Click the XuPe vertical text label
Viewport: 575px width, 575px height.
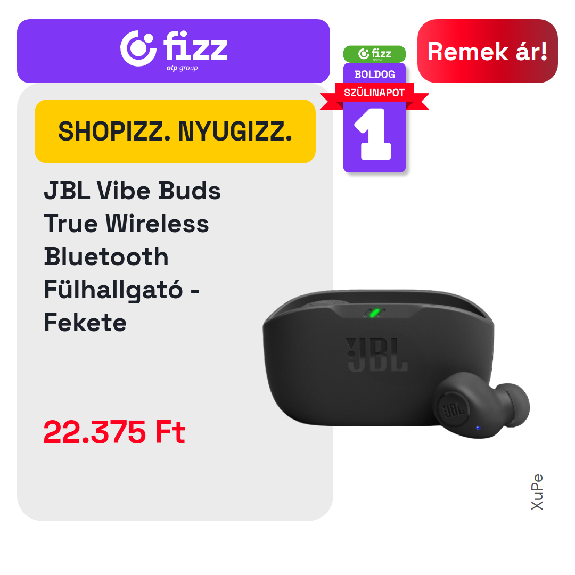click(537, 492)
